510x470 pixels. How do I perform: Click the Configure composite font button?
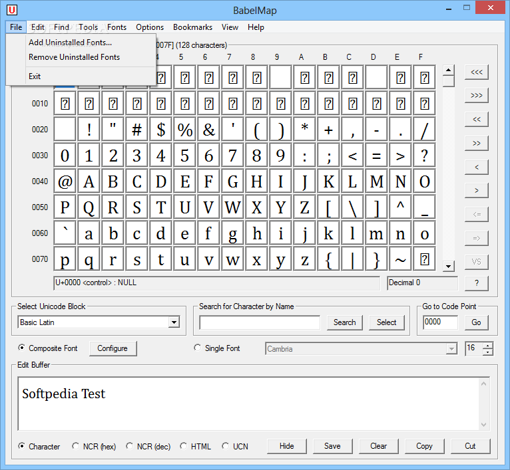click(113, 348)
